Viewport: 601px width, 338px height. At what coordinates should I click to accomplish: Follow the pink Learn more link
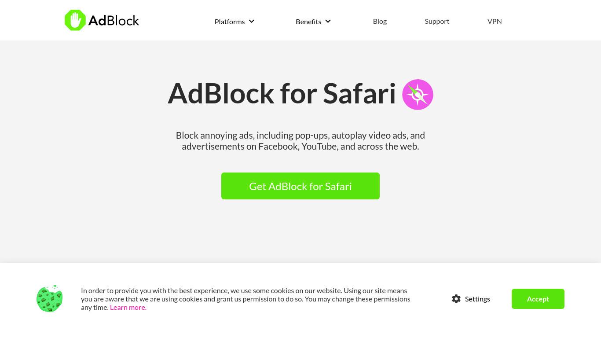[128, 307]
